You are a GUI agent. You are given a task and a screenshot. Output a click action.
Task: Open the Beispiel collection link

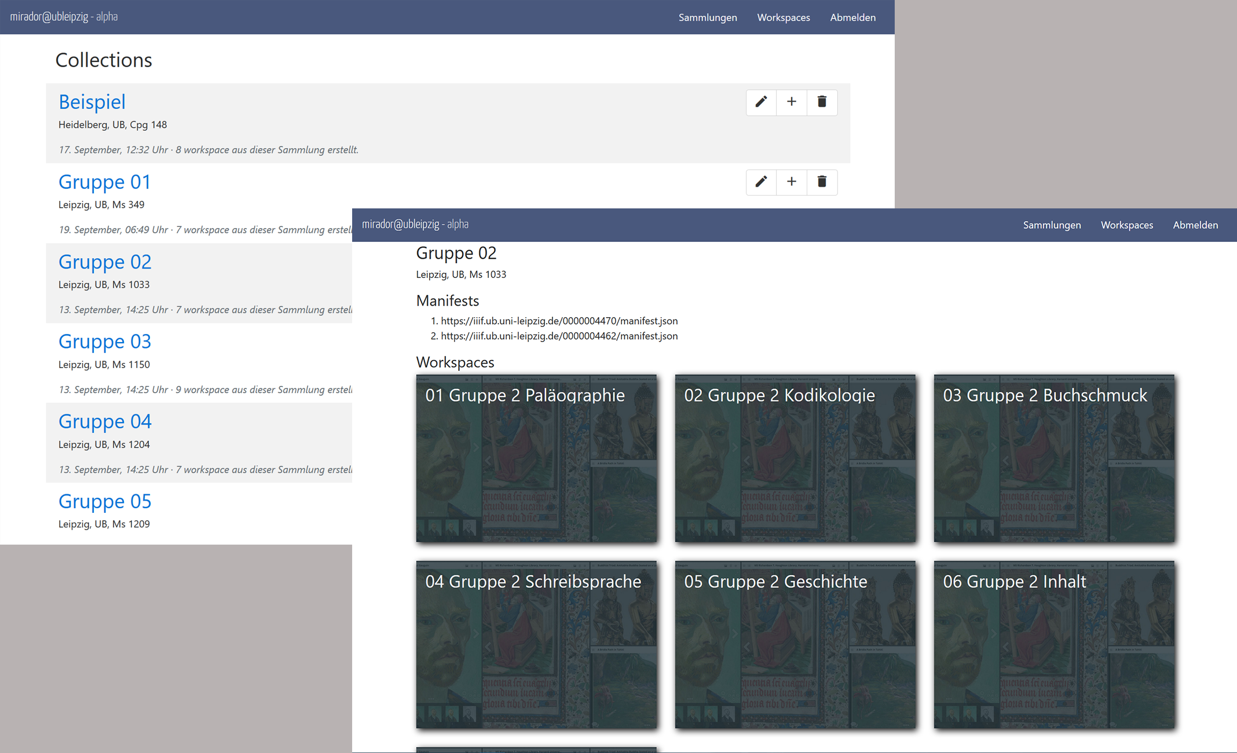click(92, 102)
